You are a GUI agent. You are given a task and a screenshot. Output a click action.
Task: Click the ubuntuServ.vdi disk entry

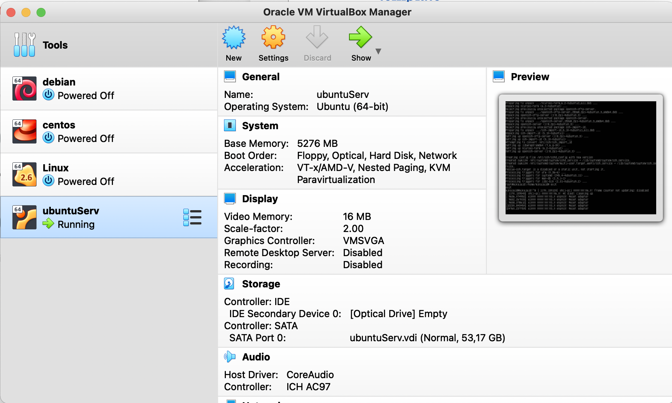(427, 338)
